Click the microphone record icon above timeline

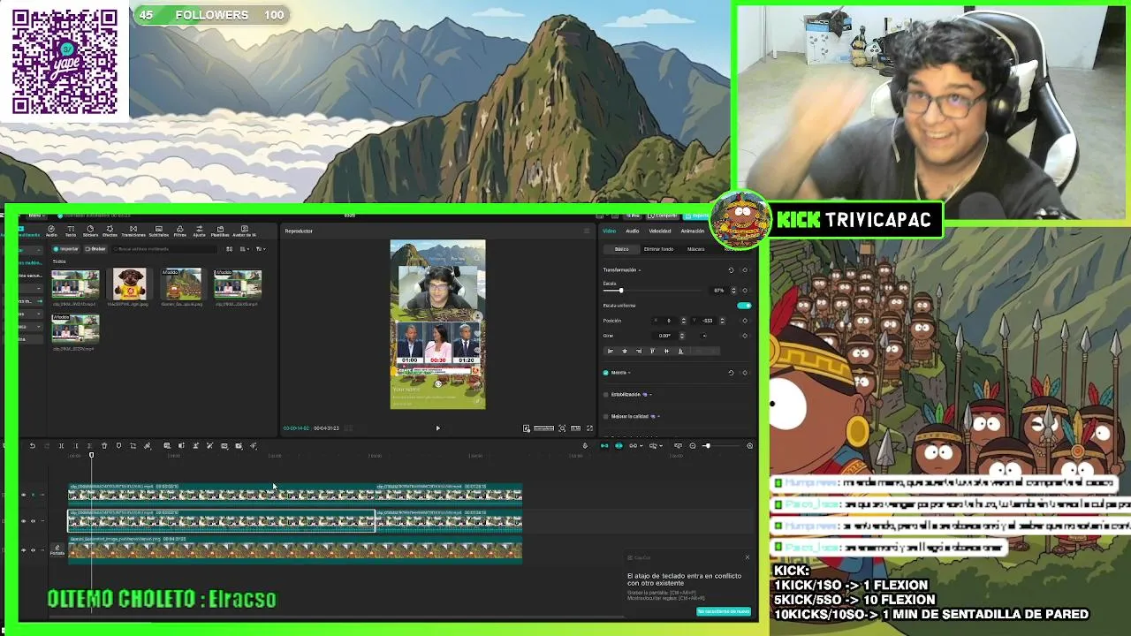585,445
